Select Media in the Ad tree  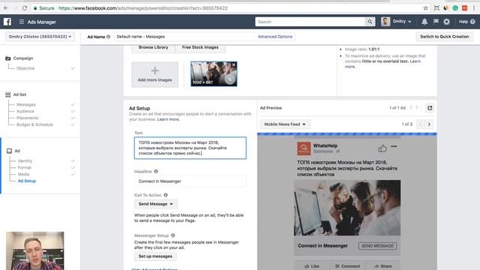coord(23,175)
